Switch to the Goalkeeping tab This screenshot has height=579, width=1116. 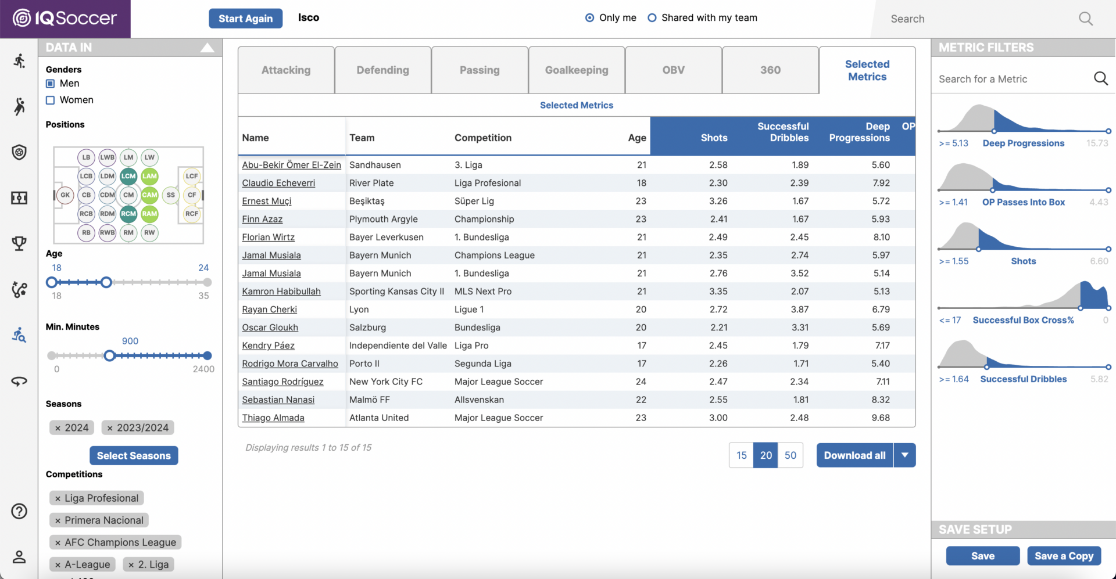point(577,70)
